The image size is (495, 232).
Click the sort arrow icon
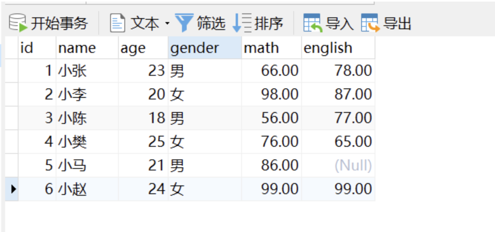coord(242,23)
